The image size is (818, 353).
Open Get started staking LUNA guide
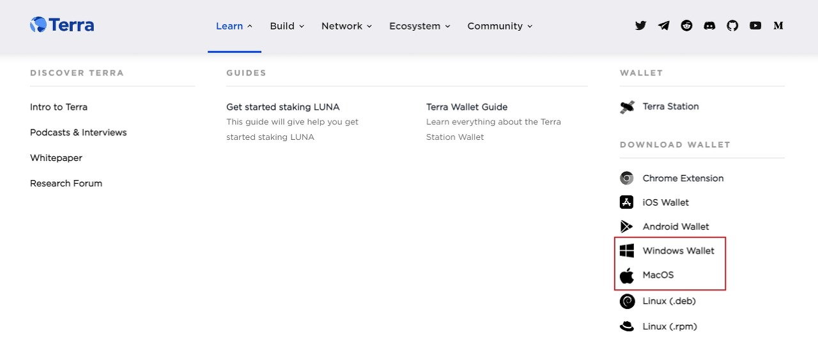click(283, 107)
